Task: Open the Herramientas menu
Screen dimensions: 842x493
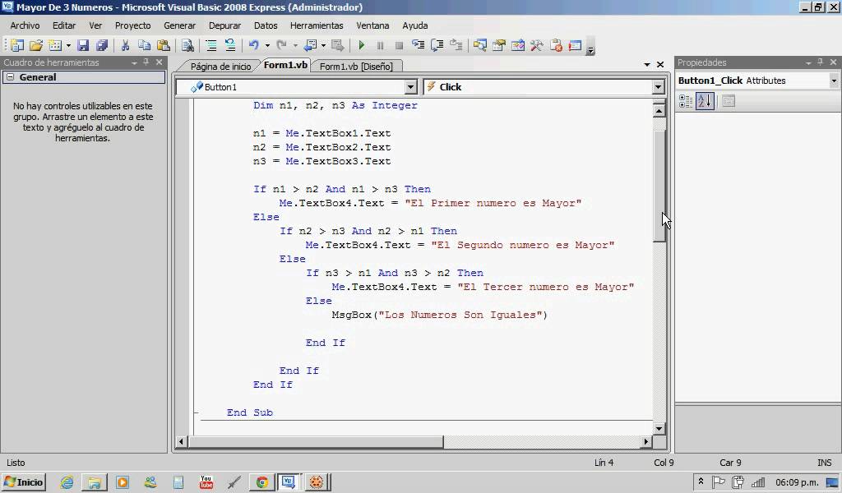Action: (x=317, y=25)
